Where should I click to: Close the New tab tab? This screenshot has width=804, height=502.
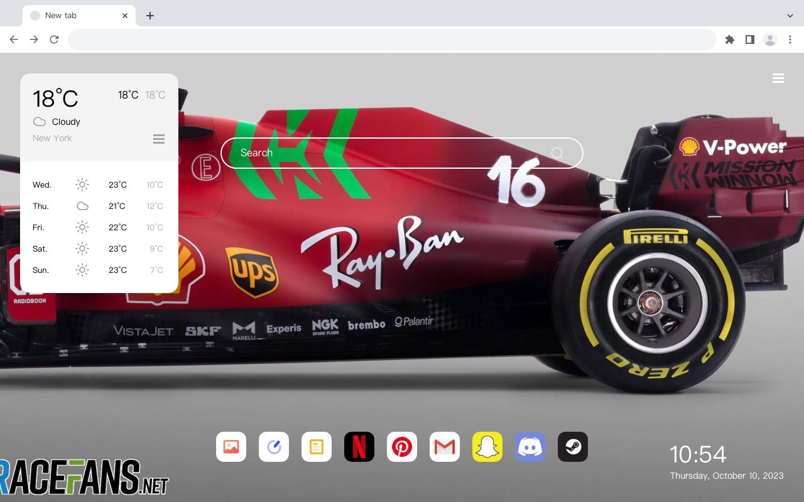[x=126, y=16]
